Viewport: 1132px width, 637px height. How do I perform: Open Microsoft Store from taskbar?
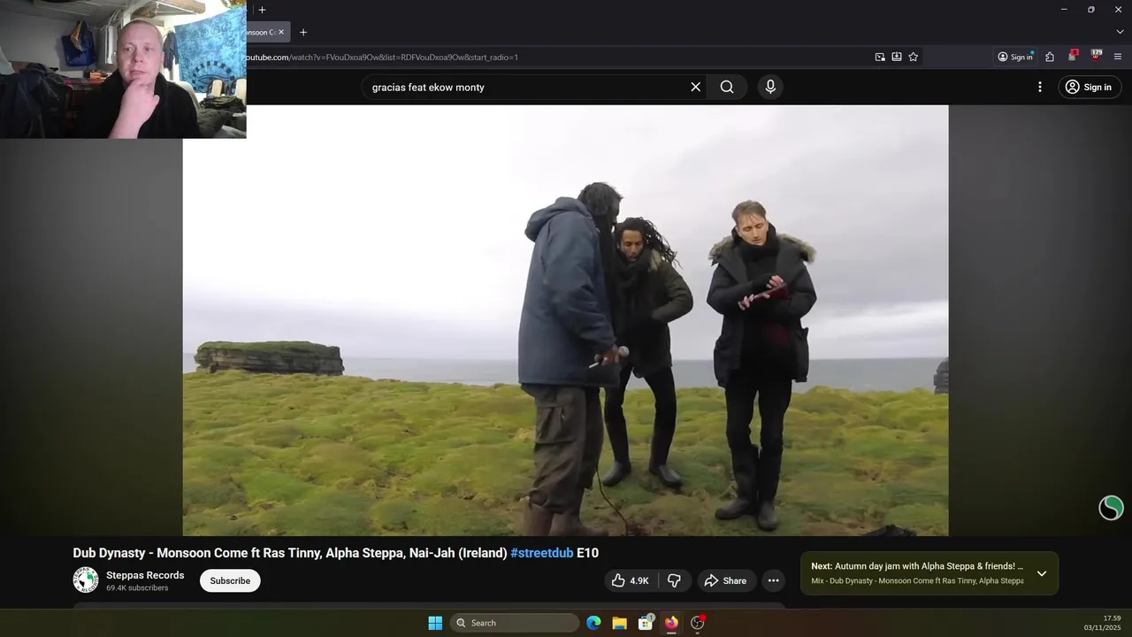pos(646,623)
